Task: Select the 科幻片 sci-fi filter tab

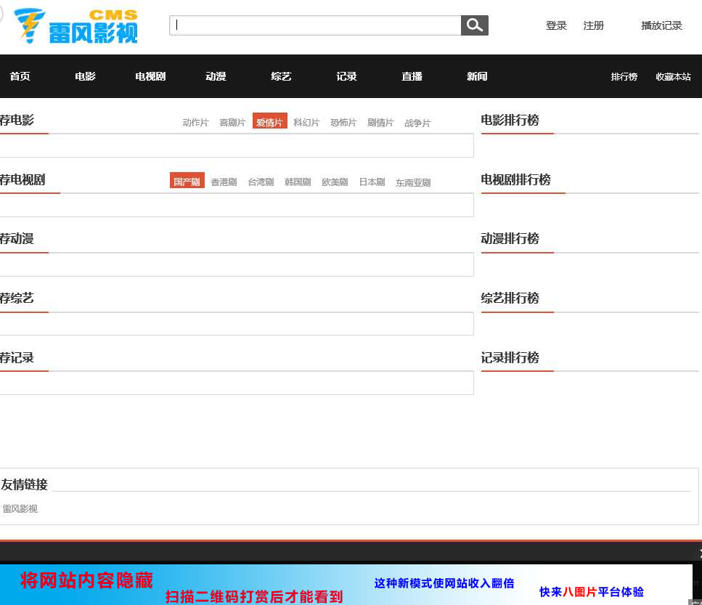Action: [x=306, y=122]
